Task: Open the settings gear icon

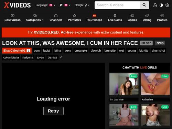Action: [x=167, y=5]
